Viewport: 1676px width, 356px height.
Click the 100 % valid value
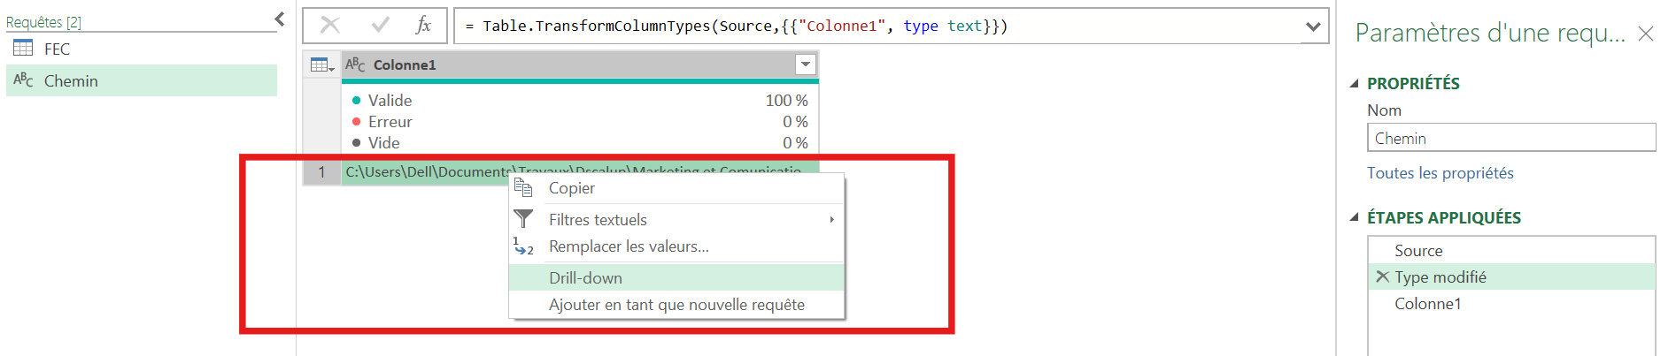786,101
